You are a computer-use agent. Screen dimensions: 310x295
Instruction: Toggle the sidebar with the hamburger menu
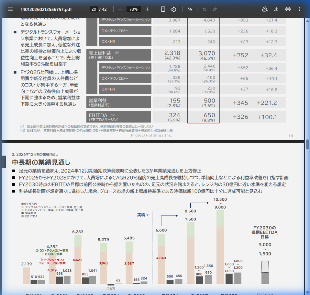pyautogui.click(x=10, y=9)
